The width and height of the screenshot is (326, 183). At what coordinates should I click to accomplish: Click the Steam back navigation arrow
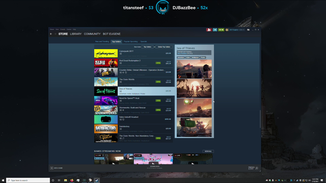point(51,34)
